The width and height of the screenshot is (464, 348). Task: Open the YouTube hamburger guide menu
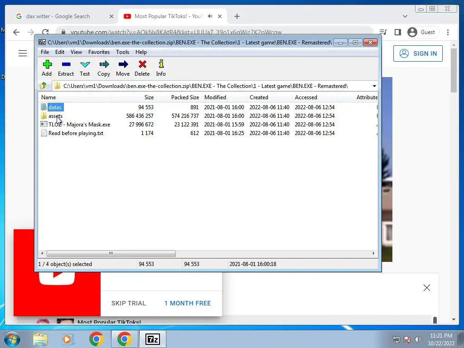point(23,53)
